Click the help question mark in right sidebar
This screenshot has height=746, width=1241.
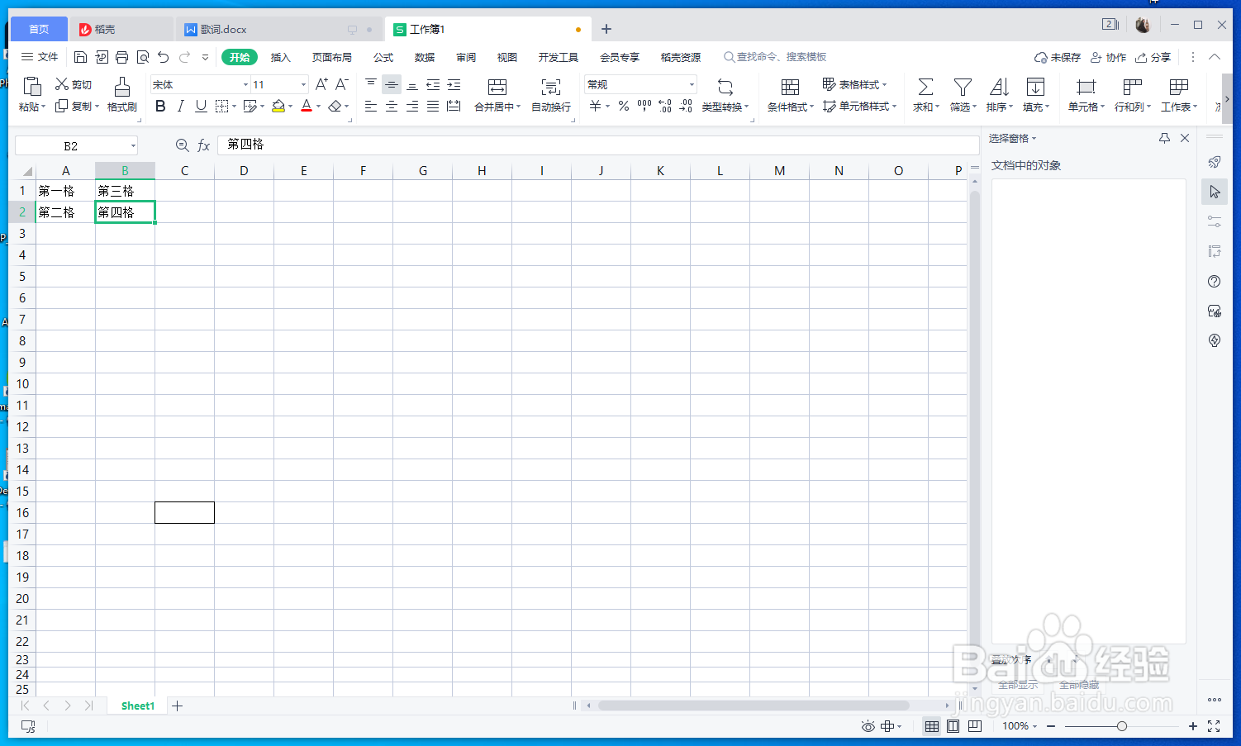pos(1214,282)
